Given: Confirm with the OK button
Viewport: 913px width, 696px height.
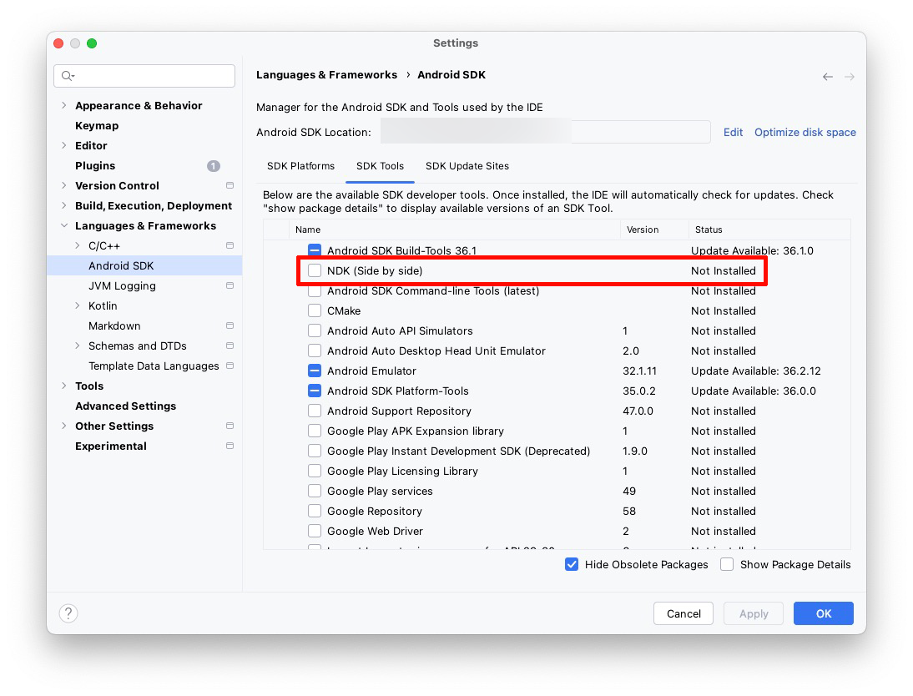Looking at the screenshot, I should click(x=824, y=613).
